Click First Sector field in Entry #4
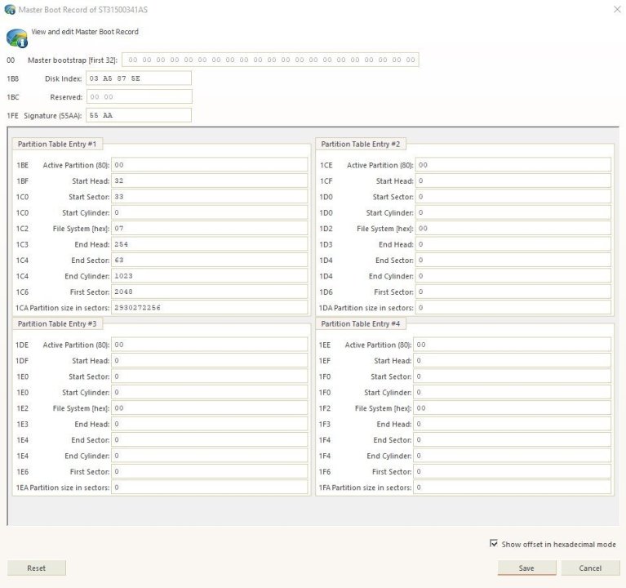 513,471
